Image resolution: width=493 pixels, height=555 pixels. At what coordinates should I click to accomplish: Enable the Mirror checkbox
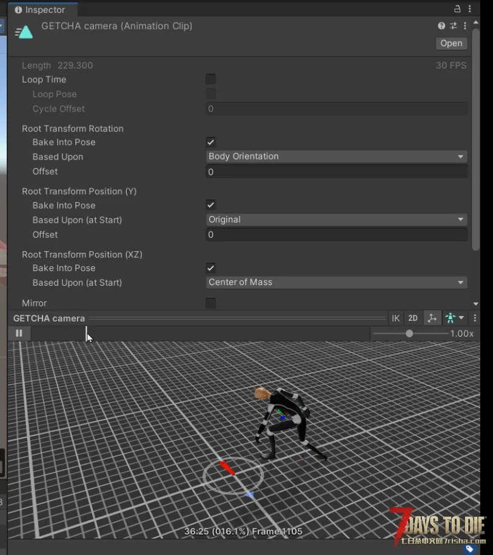[x=210, y=303]
